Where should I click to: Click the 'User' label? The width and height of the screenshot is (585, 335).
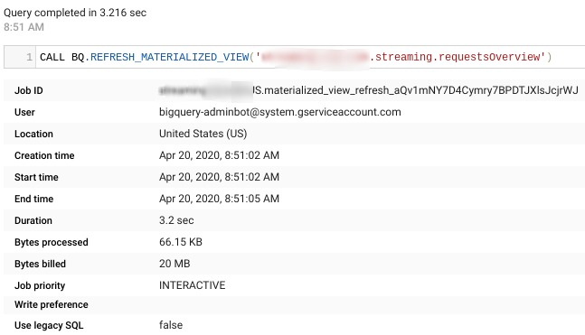pos(24,112)
